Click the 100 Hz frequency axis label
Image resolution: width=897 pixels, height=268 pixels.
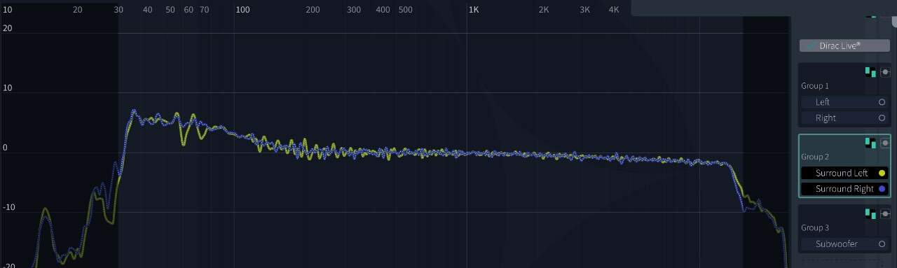[x=242, y=10]
